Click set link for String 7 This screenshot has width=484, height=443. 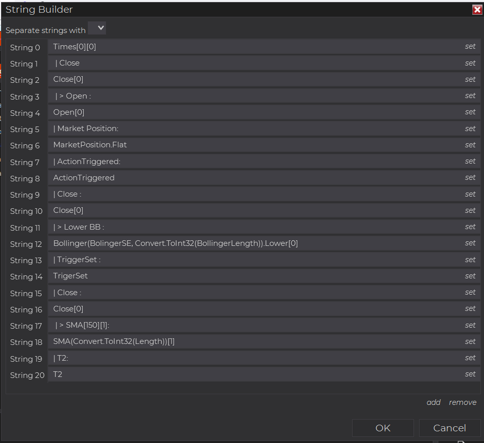click(x=470, y=161)
